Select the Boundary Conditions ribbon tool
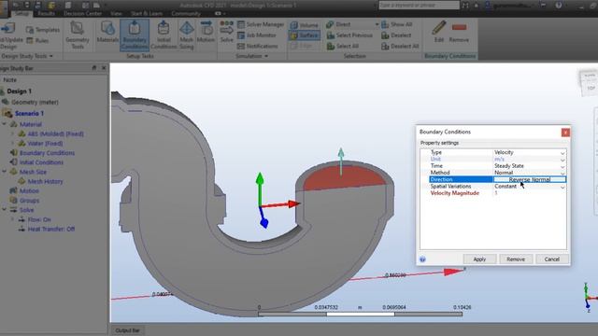 coord(135,35)
